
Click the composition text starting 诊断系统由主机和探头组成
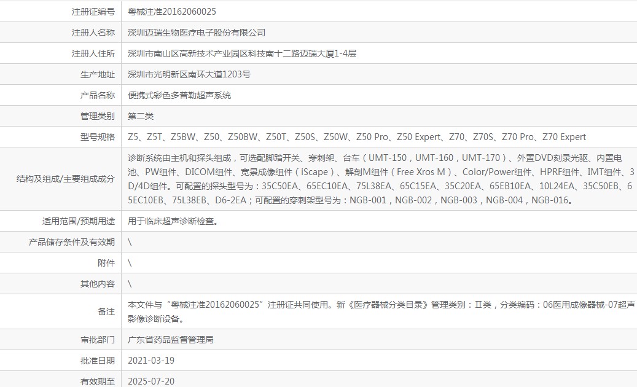(381, 179)
